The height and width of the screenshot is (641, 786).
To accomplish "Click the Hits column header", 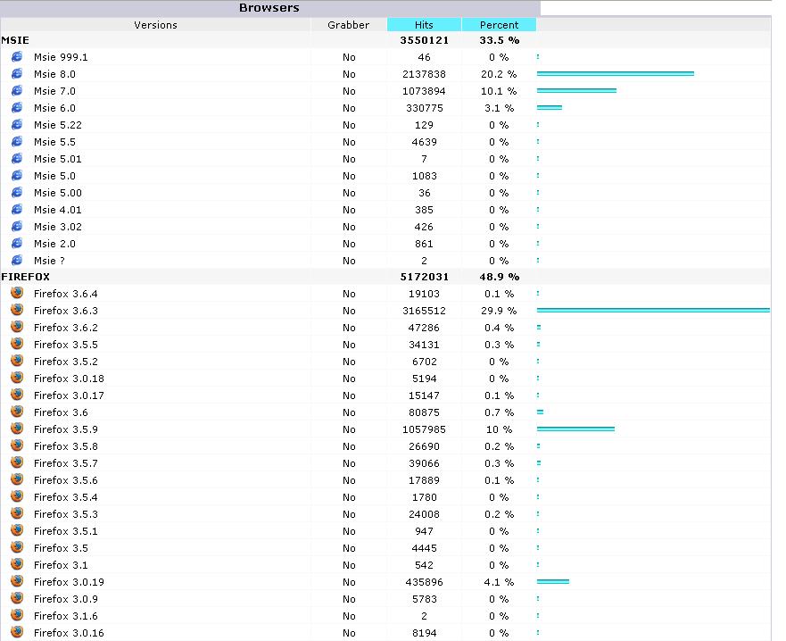I will pos(424,25).
